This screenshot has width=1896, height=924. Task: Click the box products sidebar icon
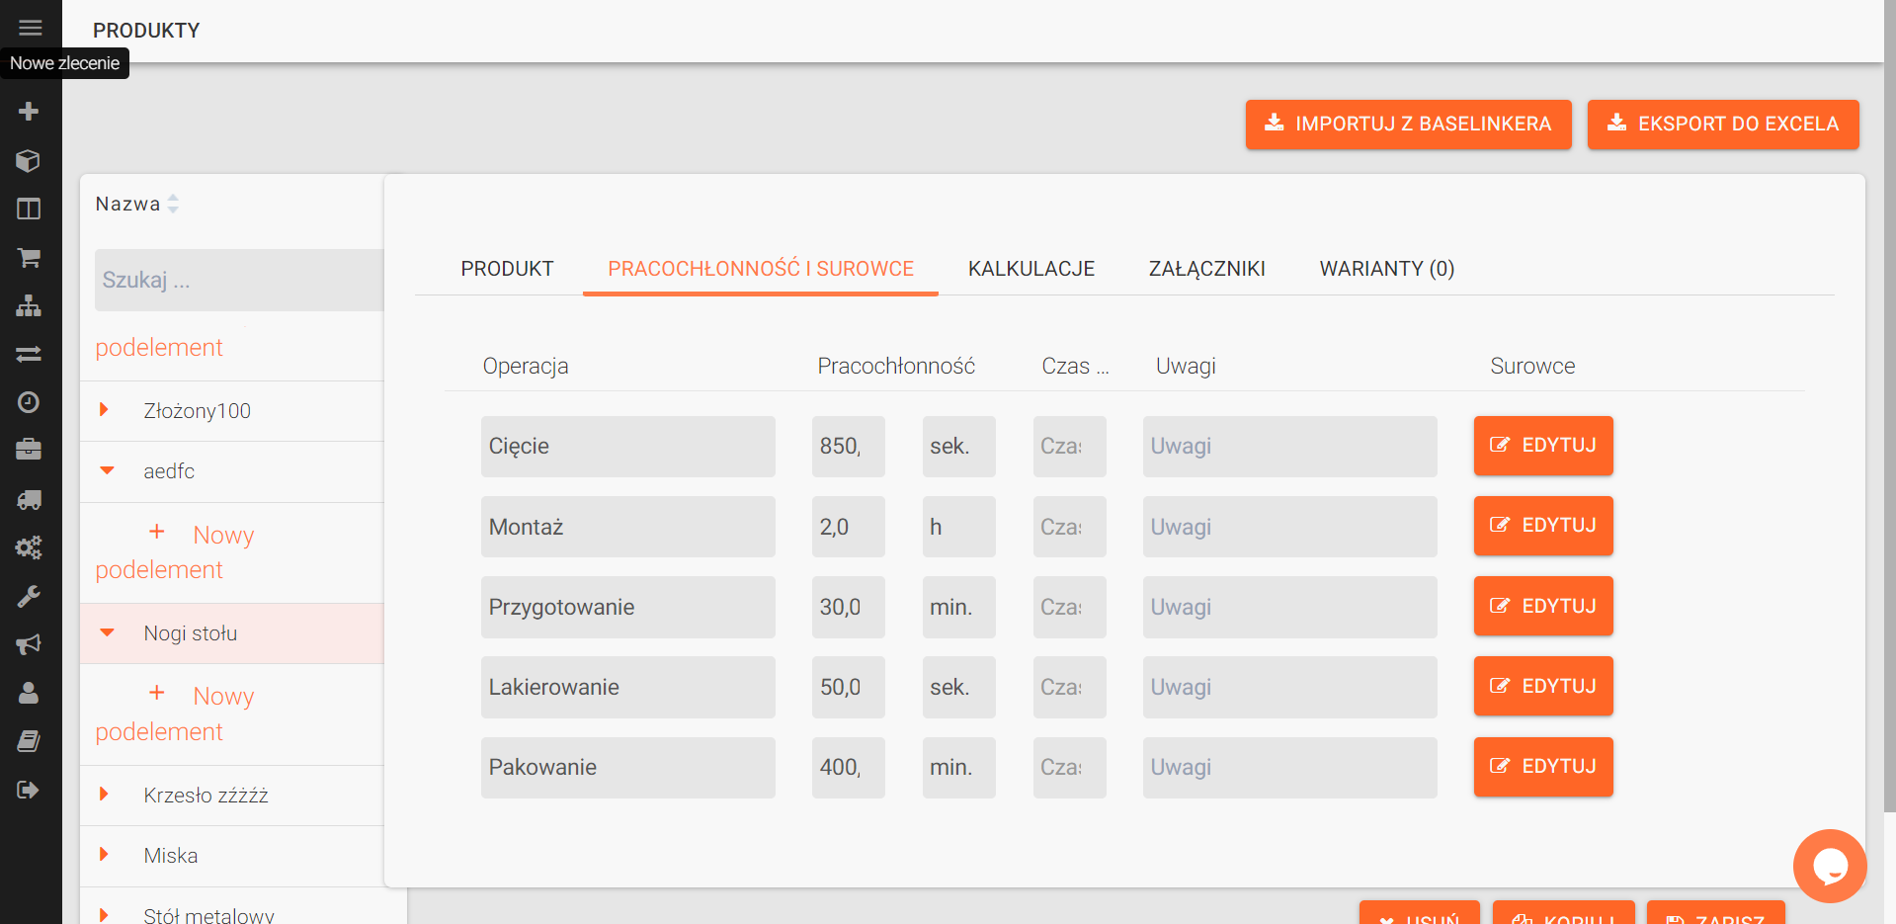29,160
